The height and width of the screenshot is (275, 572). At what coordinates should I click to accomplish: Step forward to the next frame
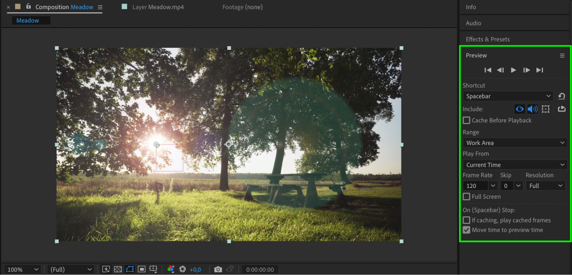[x=526, y=70]
